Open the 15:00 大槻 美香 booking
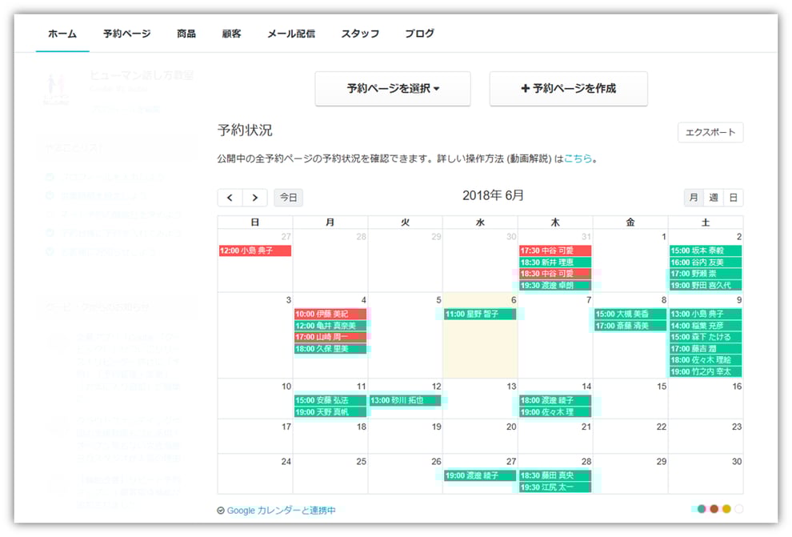 (630, 315)
